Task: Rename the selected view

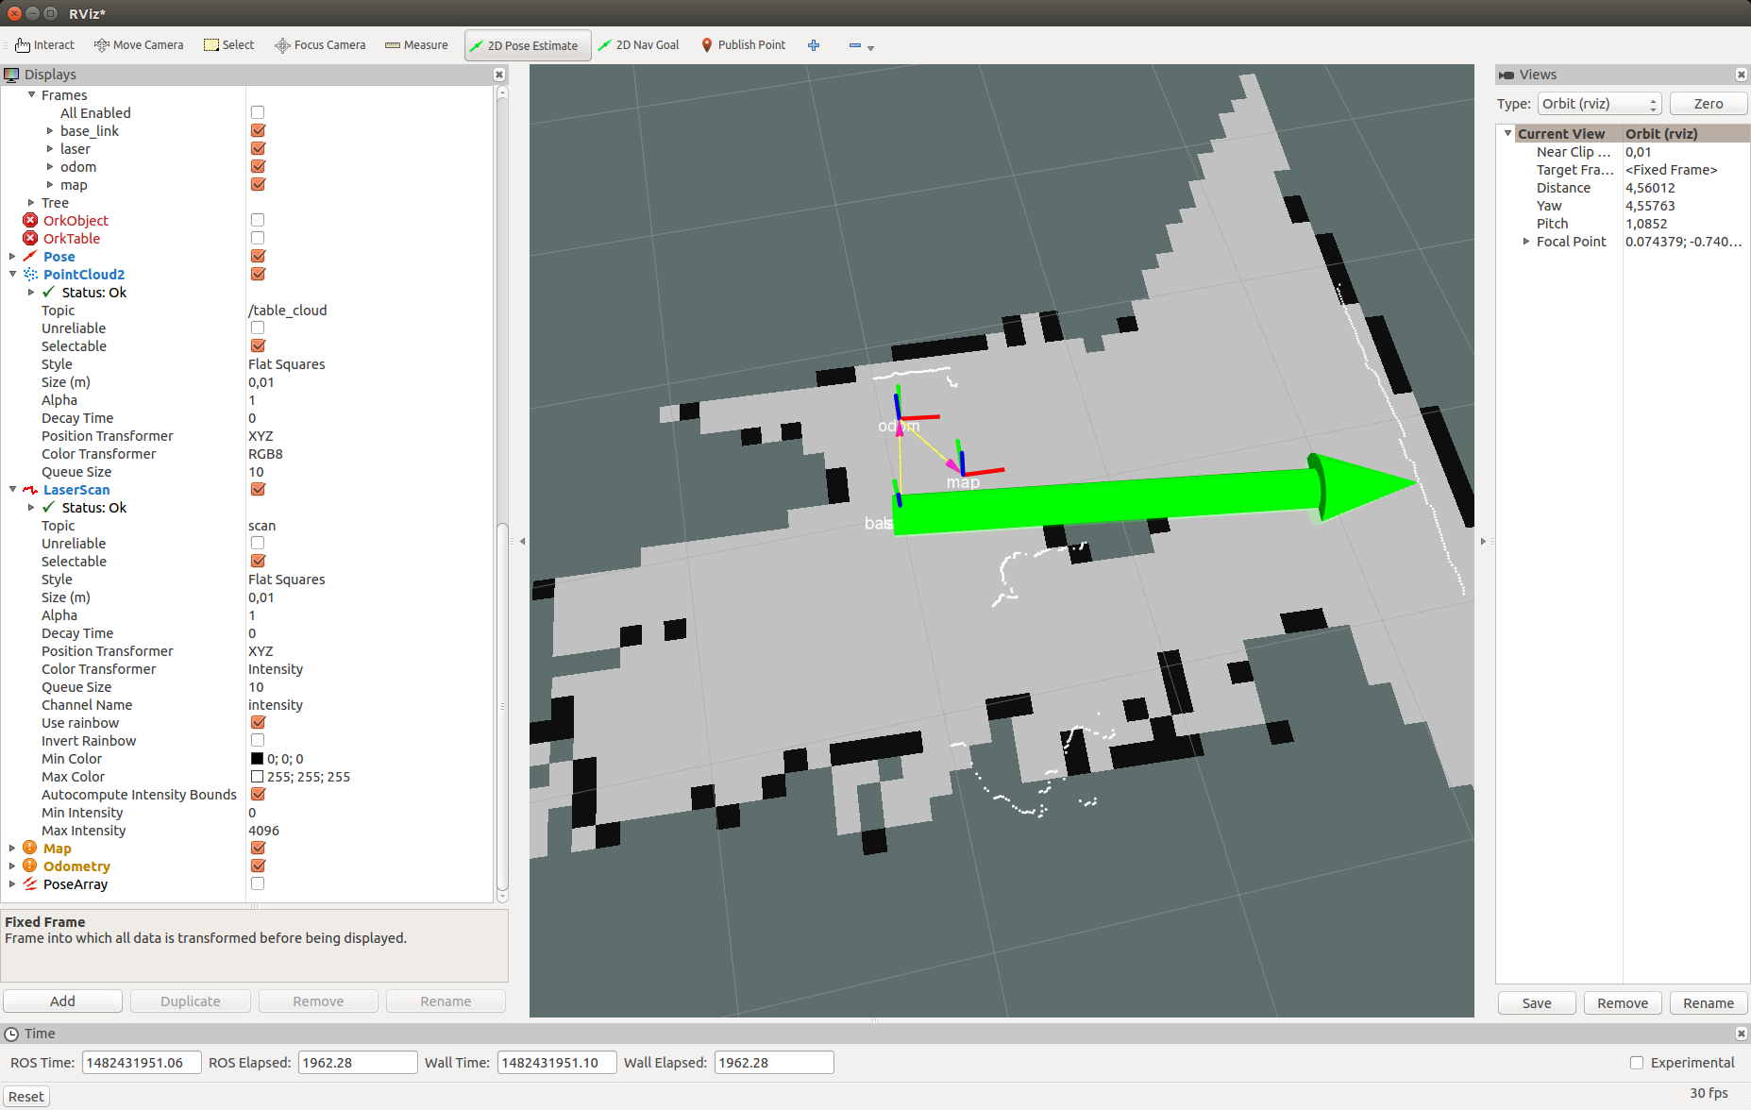Action: click(1709, 1002)
